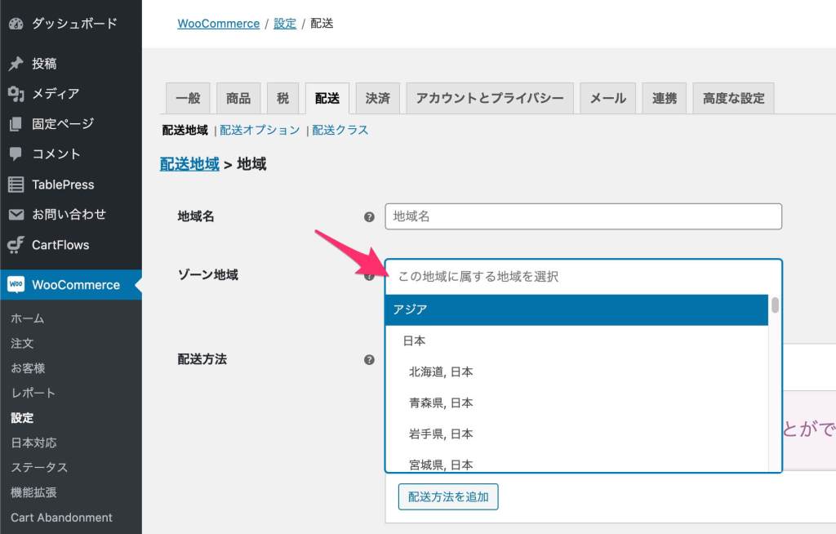
Task: Click the Media library icon
Action: click(16, 94)
